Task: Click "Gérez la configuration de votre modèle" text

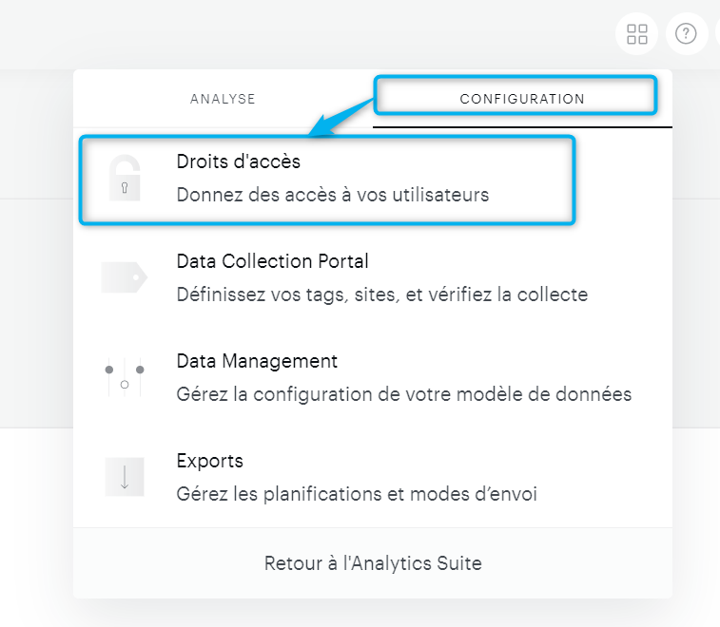Action: point(404,394)
